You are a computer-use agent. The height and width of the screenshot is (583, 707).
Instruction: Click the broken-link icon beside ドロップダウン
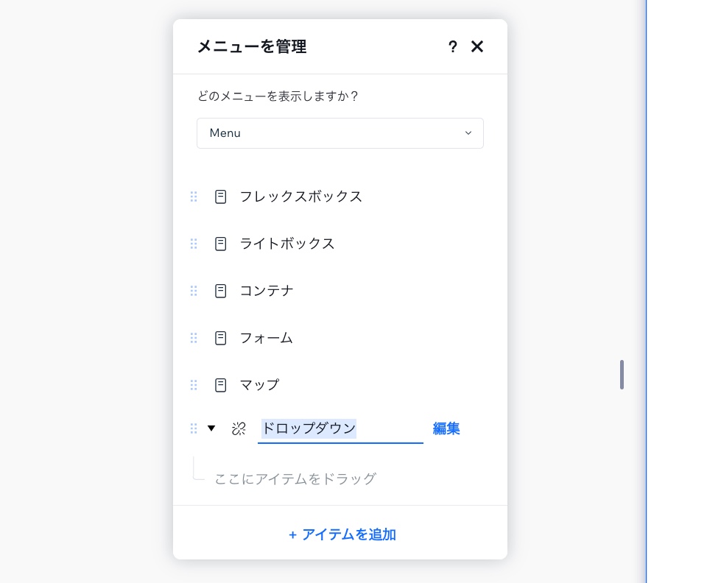[x=239, y=428]
